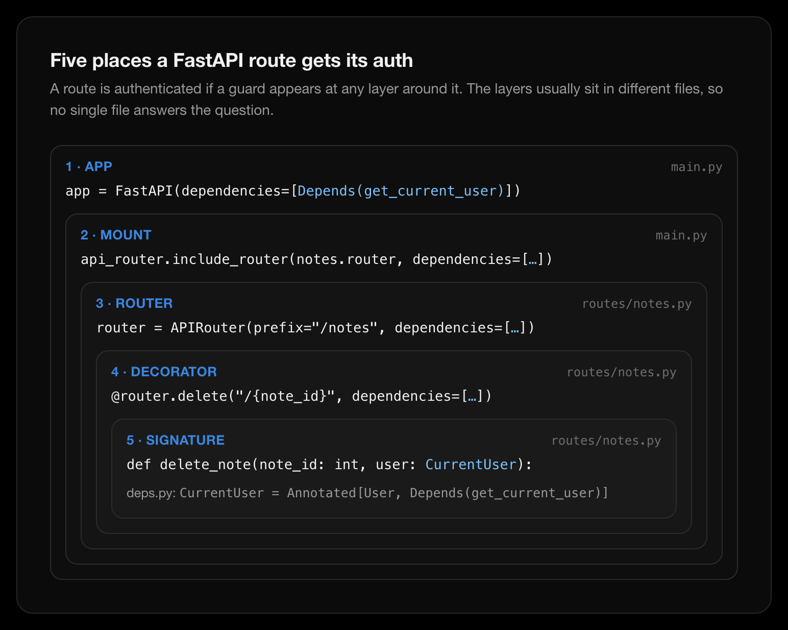The image size is (788, 630).
Task: Click the highlighted 'CurrentUser' type in the signature
Action: pos(471,465)
